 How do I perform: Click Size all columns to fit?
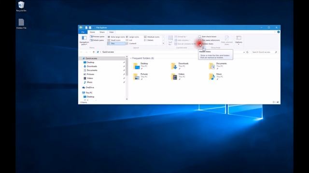[x=185, y=44]
